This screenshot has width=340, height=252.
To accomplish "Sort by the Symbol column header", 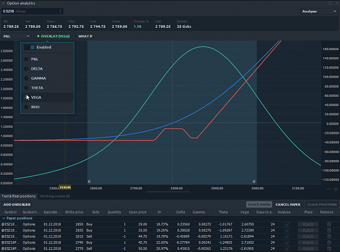I will pyautogui.click(x=10, y=212).
